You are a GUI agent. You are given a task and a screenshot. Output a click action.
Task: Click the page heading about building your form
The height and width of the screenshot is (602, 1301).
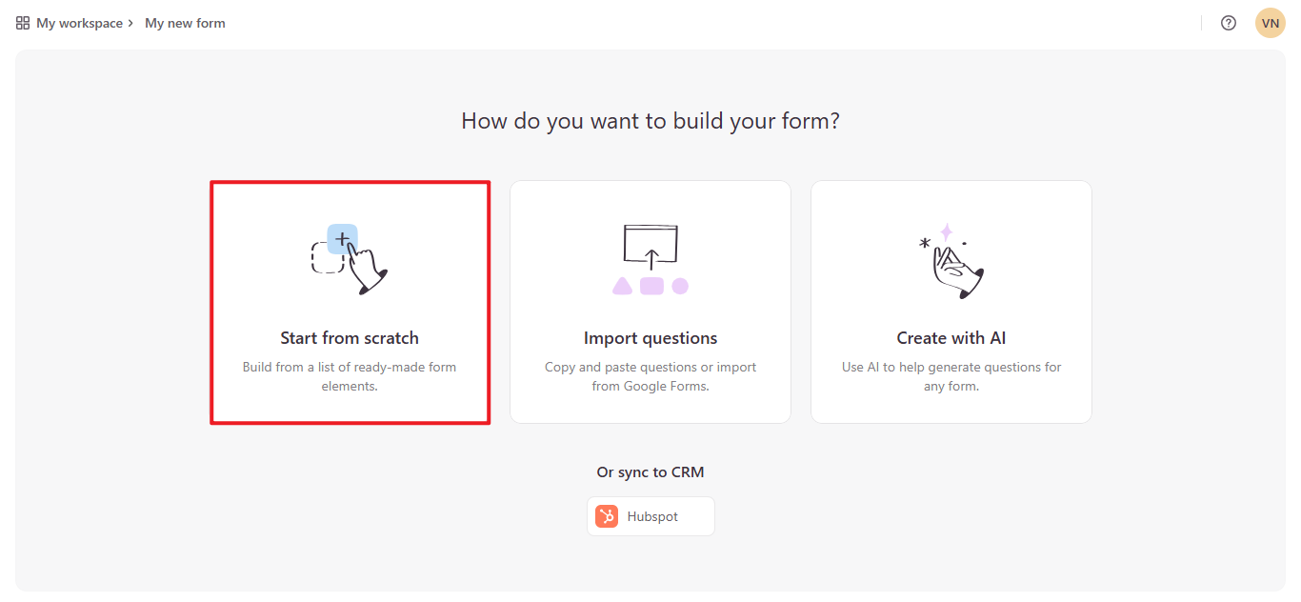650,120
